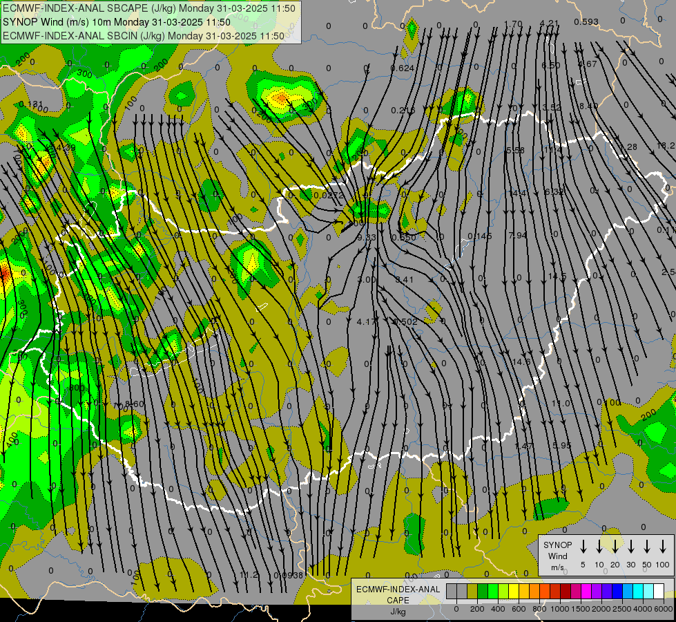Click the 0.550 station value on map
Screen dimensions: 676x622
click(403, 238)
